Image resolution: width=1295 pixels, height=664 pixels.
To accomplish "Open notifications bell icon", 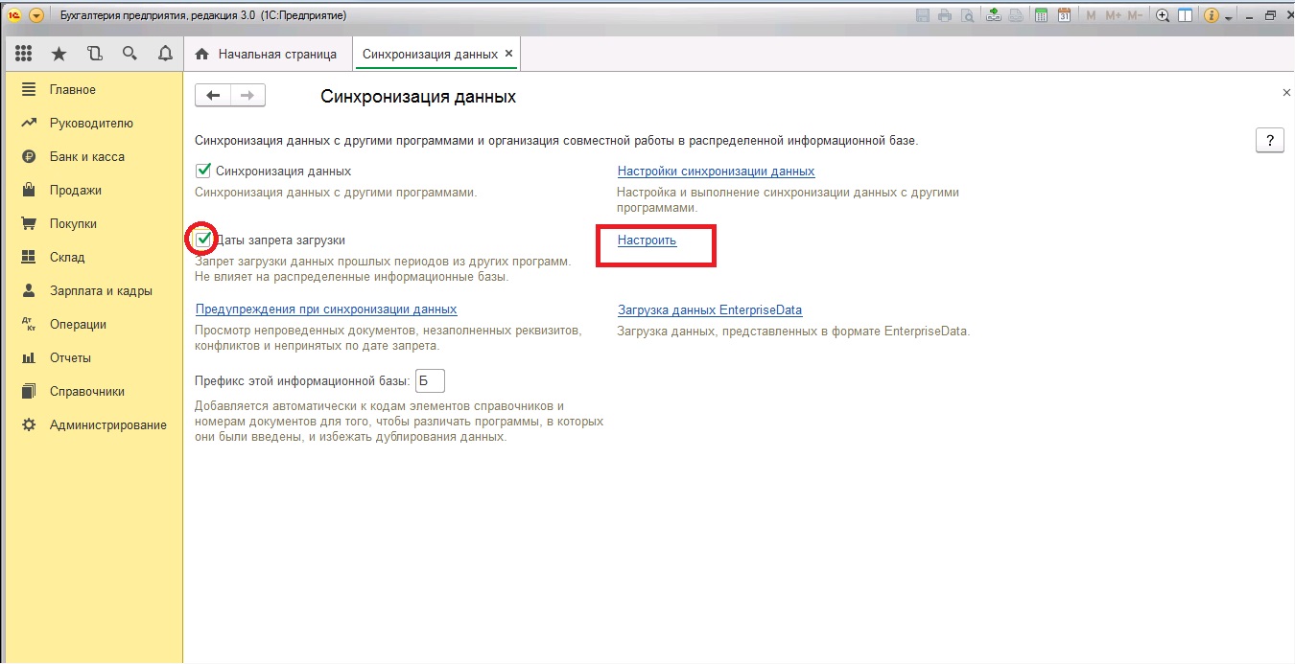I will point(164,54).
